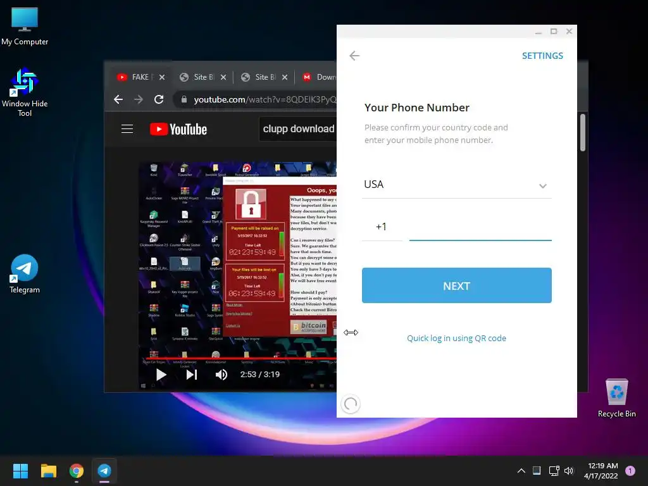648x486 pixels.
Task: Open the clock showing 12:19 AM
Action: click(x=601, y=471)
